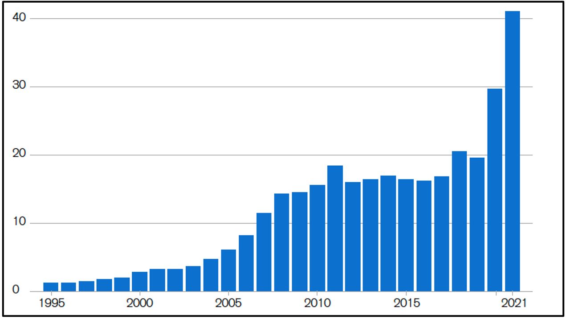Click the 2021 bar, the tallest one

tap(513, 151)
